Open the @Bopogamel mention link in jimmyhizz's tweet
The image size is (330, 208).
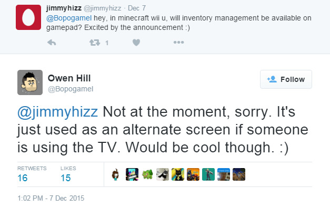pyautogui.click(x=69, y=18)
